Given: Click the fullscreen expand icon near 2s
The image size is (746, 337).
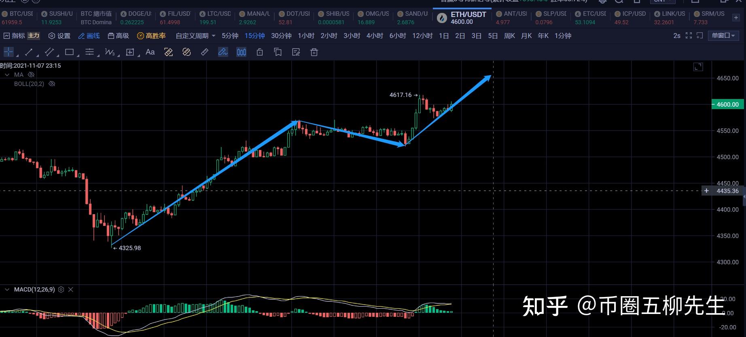Looking at the screenshot, I should [x=689, y=36].
